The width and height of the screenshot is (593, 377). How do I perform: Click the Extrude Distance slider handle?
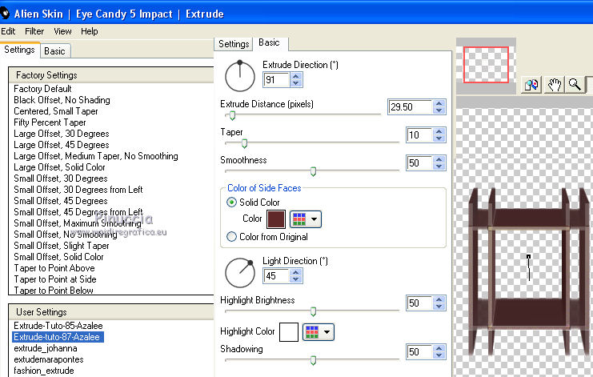[x=232, y=115]
